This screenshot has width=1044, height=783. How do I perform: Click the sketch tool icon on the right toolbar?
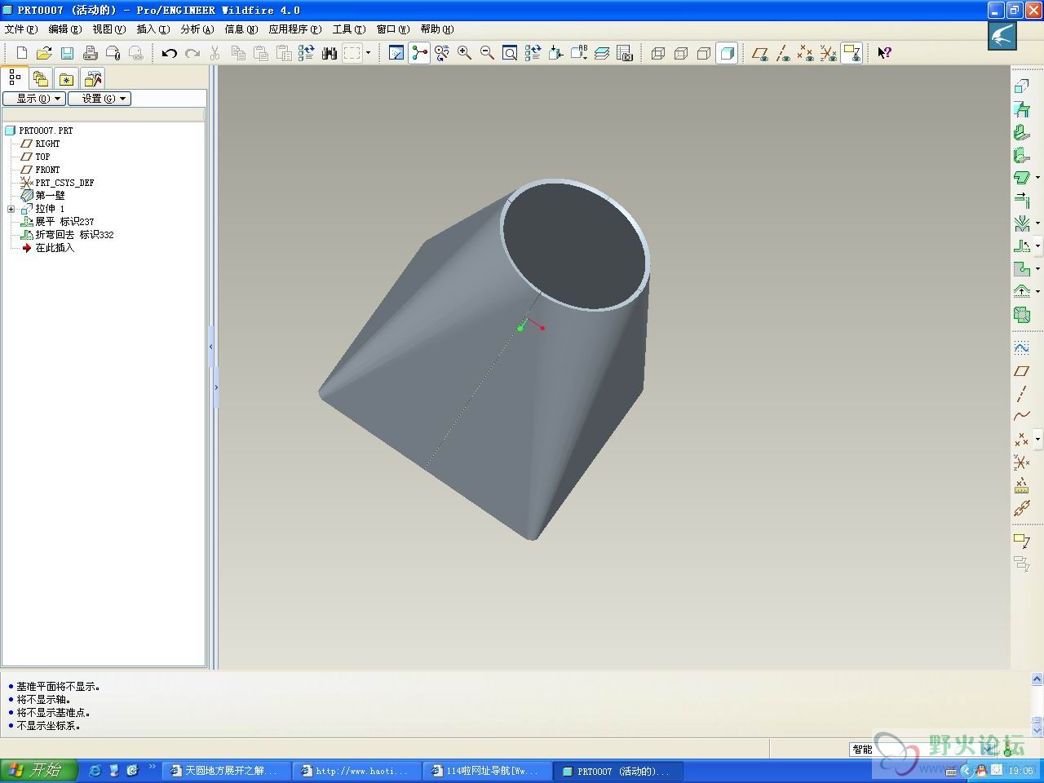point(1021,348)
